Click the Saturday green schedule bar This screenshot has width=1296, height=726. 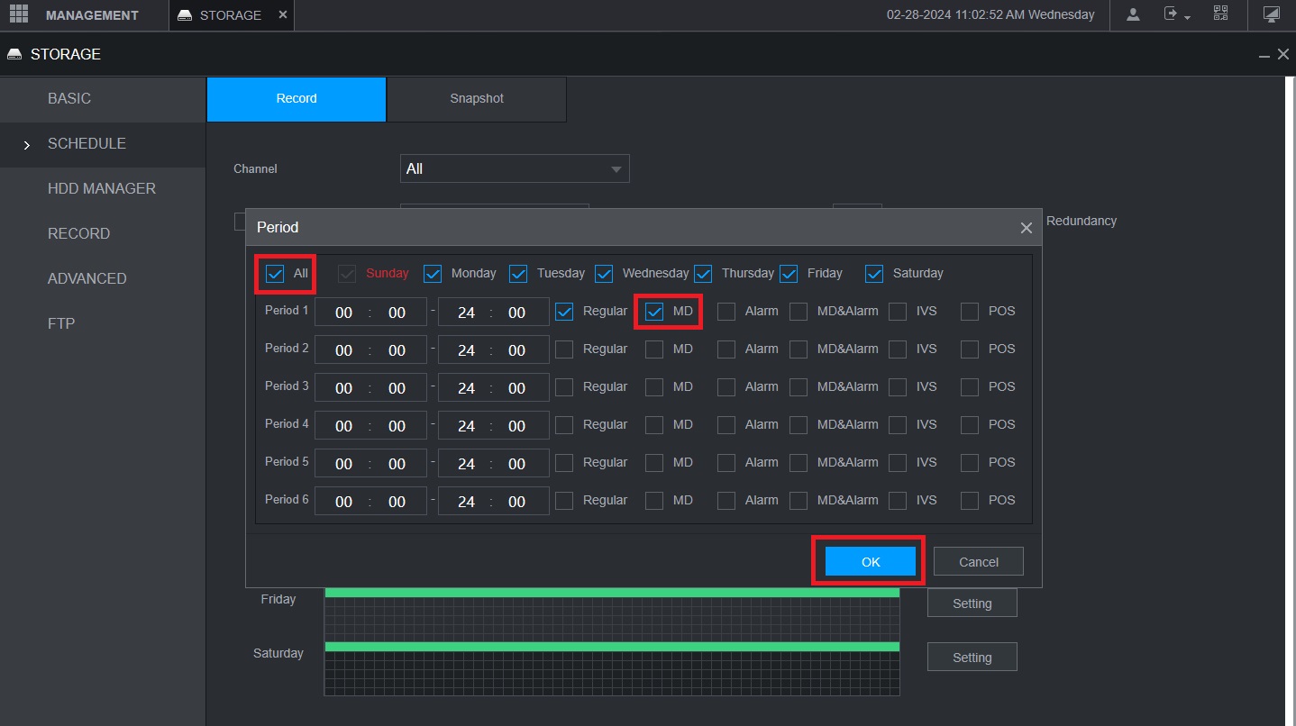(x=612, y=647)
